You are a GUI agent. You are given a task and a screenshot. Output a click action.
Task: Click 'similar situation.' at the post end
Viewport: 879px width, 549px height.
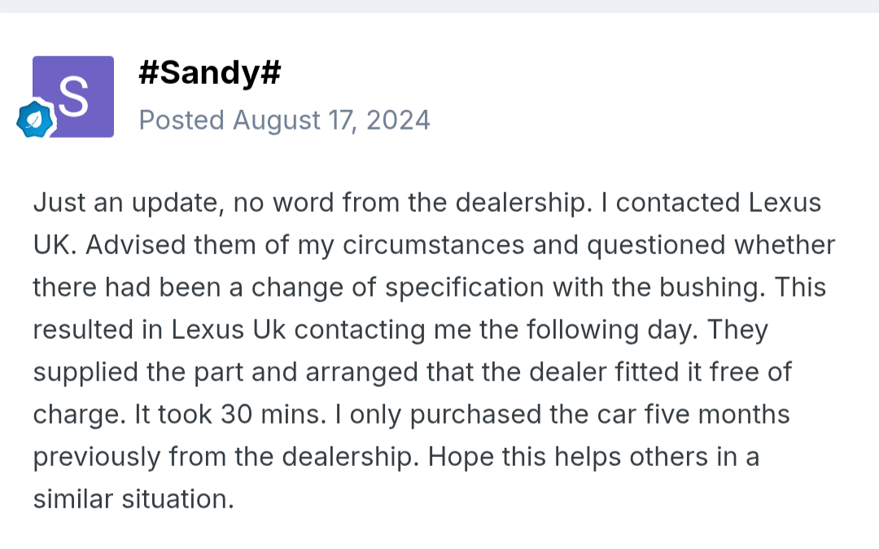(133, 499)
